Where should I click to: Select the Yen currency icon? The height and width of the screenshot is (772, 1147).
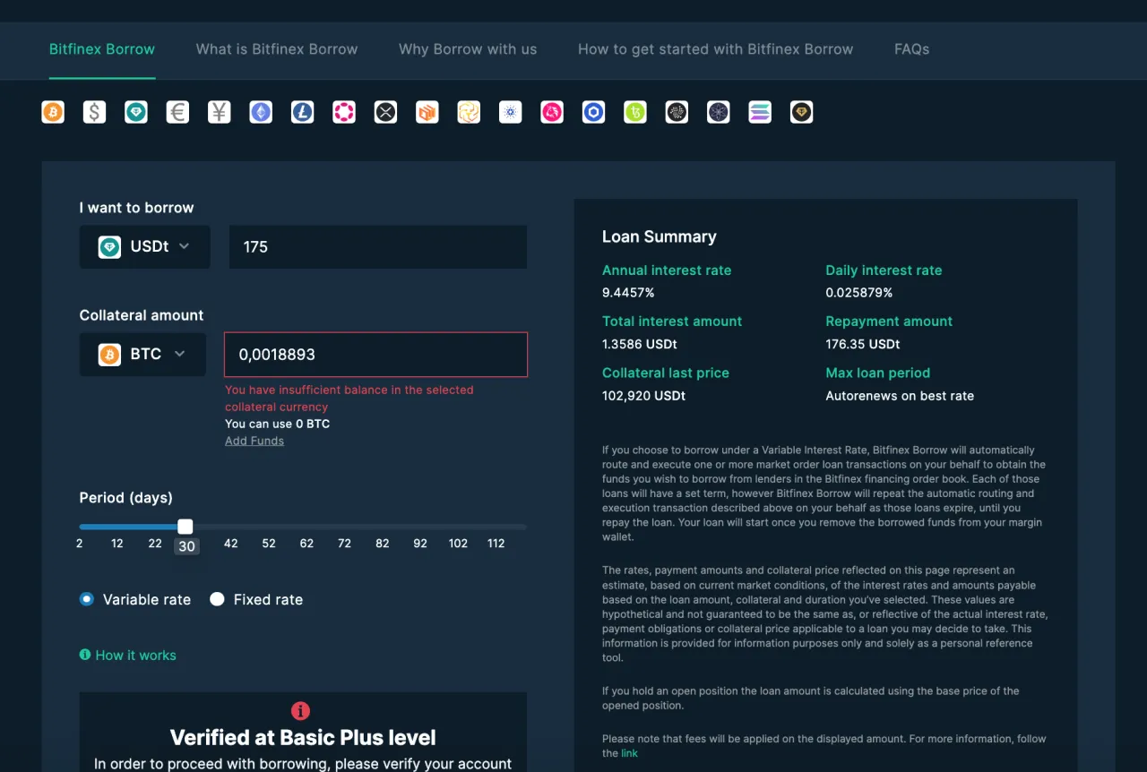click(220, 112)
